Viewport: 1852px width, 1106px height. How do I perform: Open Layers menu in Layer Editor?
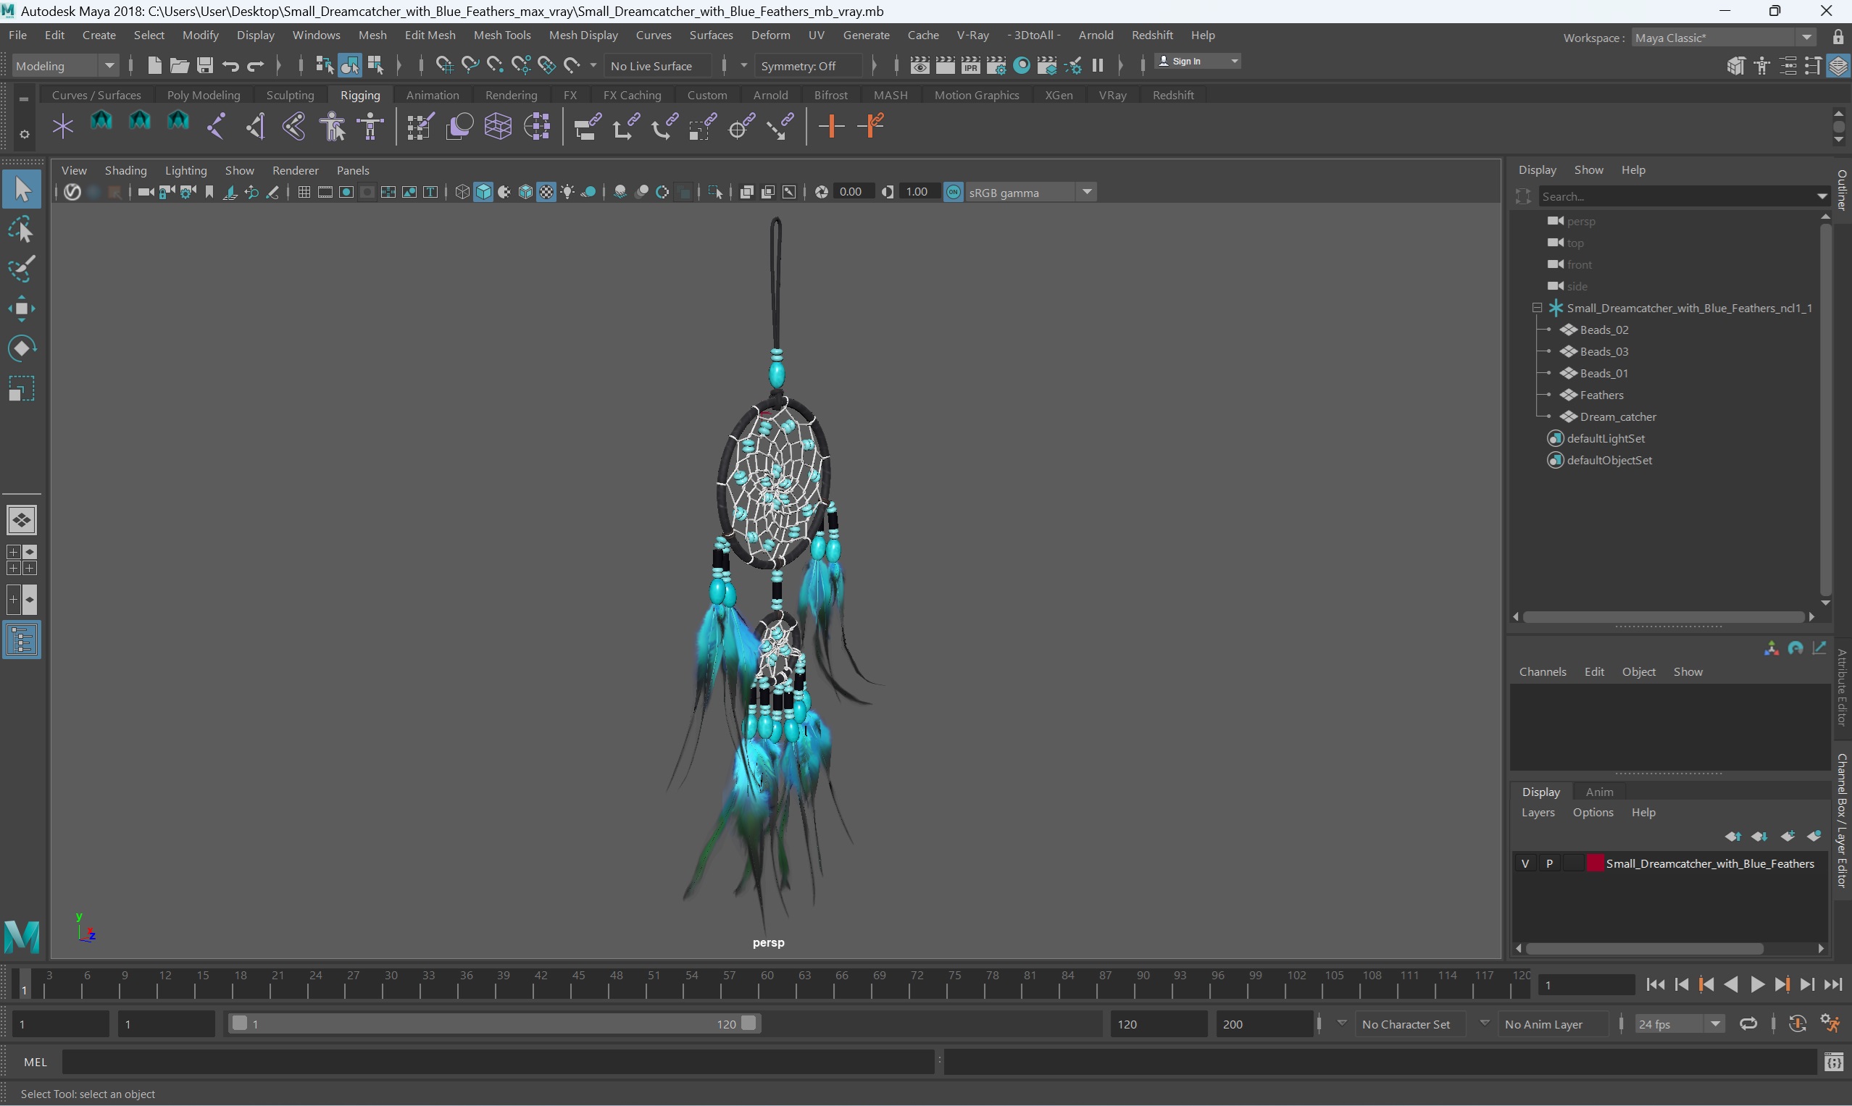click(x=1538, y=813)
